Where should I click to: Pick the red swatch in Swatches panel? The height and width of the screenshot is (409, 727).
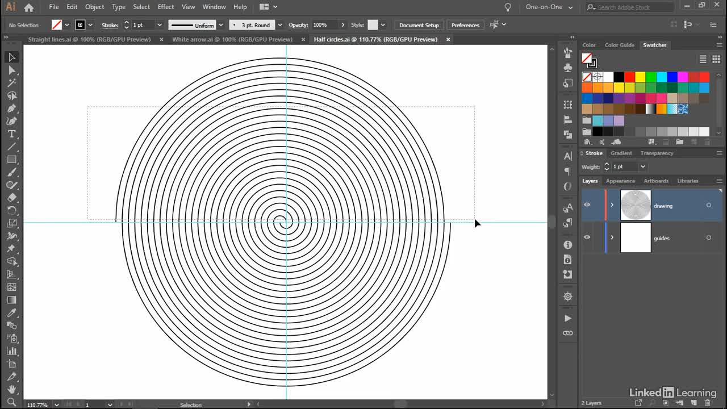[x=629, y=77]
